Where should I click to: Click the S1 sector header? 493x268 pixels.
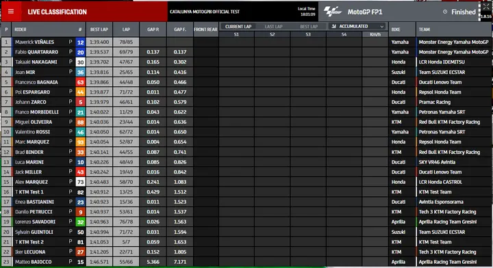pyautogui.click(x=236, y=34)
